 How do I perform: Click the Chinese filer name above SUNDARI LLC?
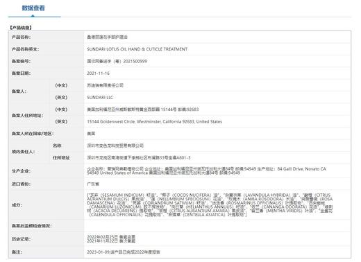pos(105,85)
